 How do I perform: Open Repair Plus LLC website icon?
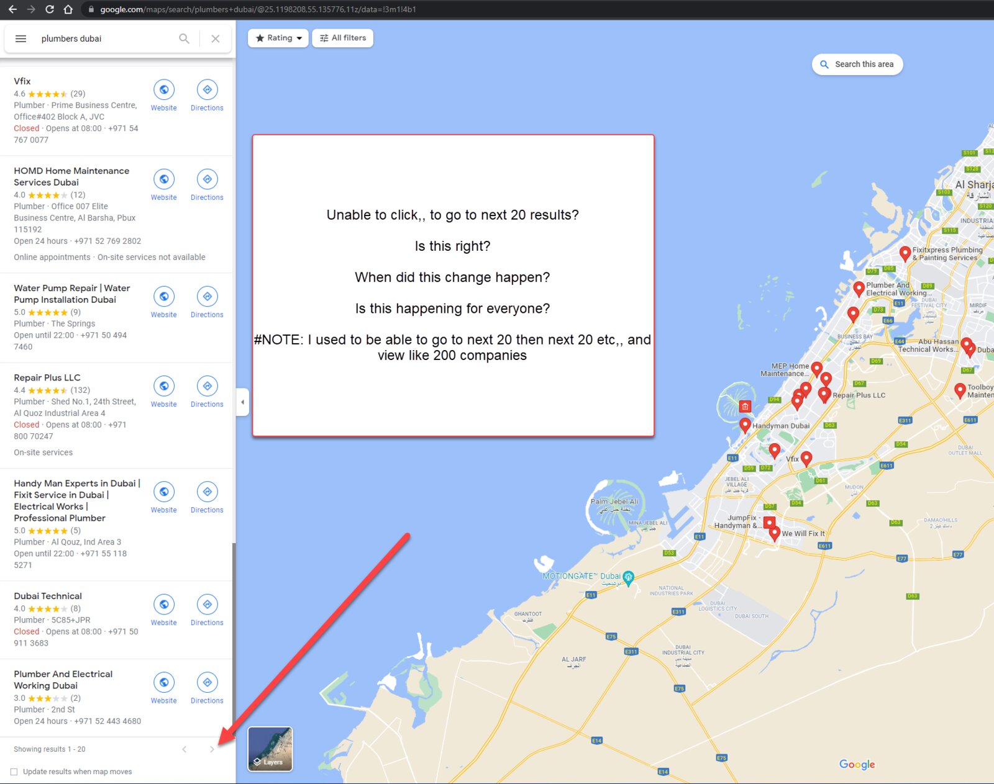pos(164,385)
